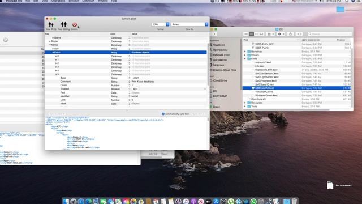
Task: Click the Finder search field
Action: point(329,34)
